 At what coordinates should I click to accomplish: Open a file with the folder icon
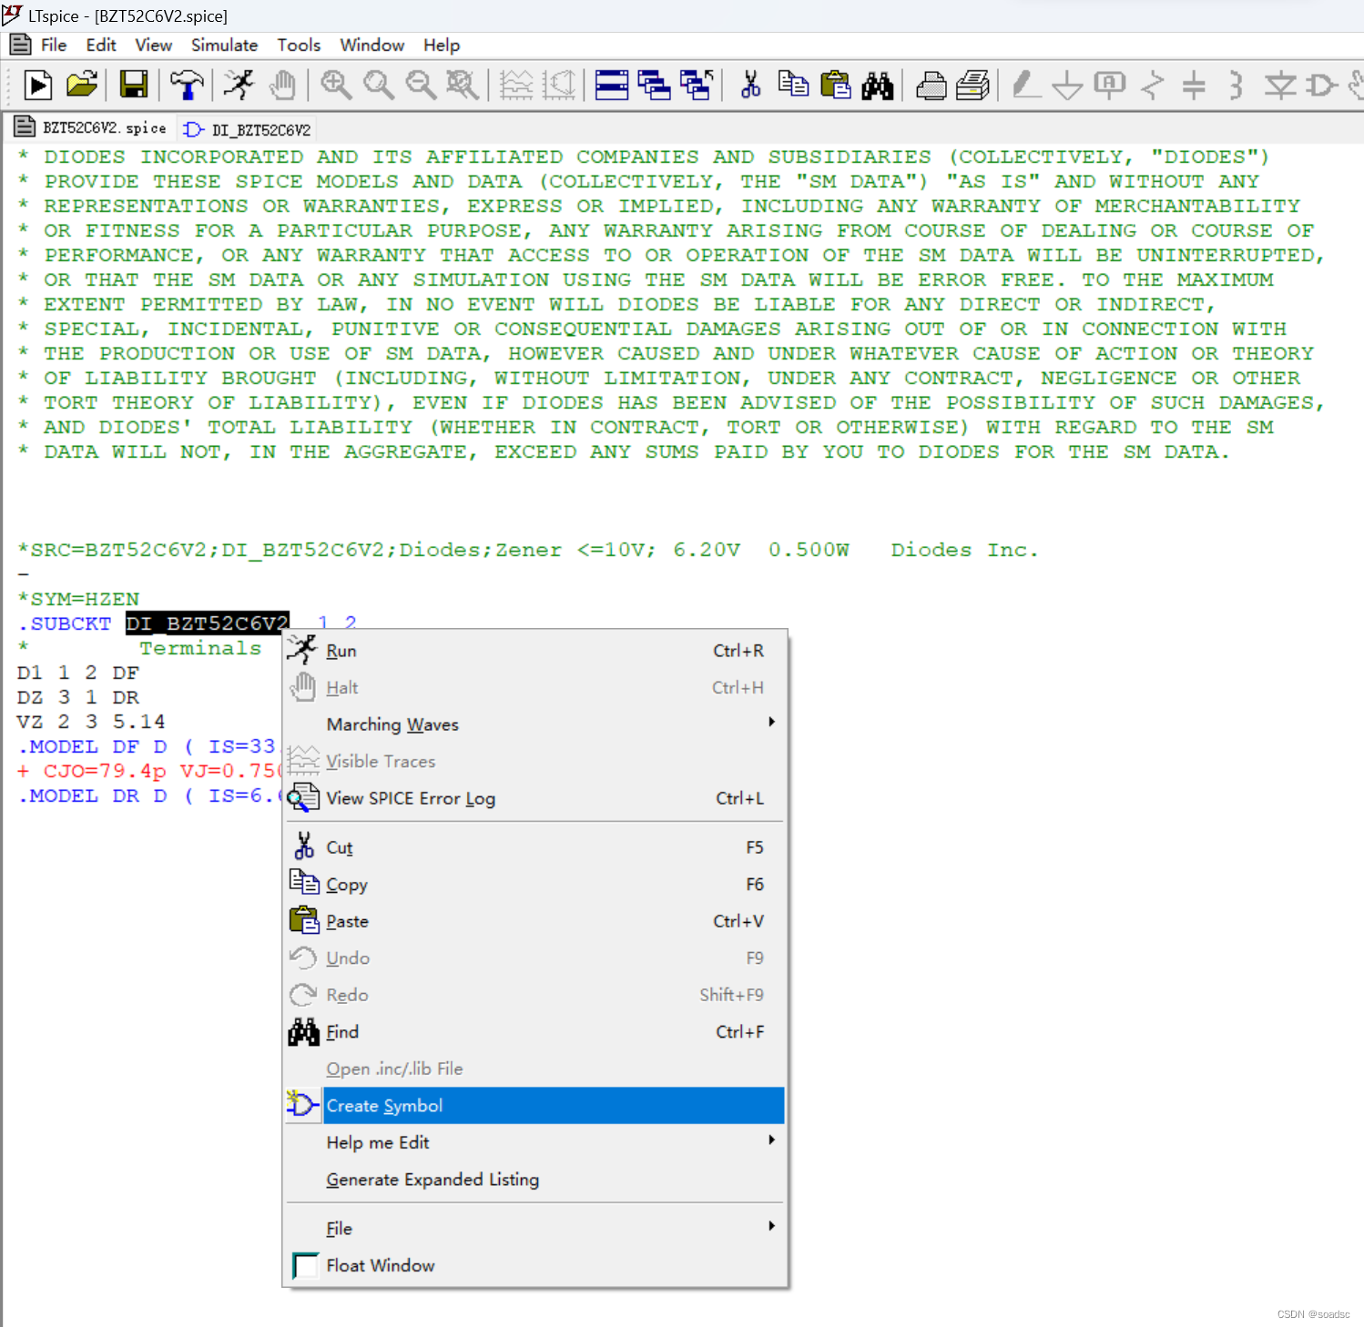pos(82,86)
